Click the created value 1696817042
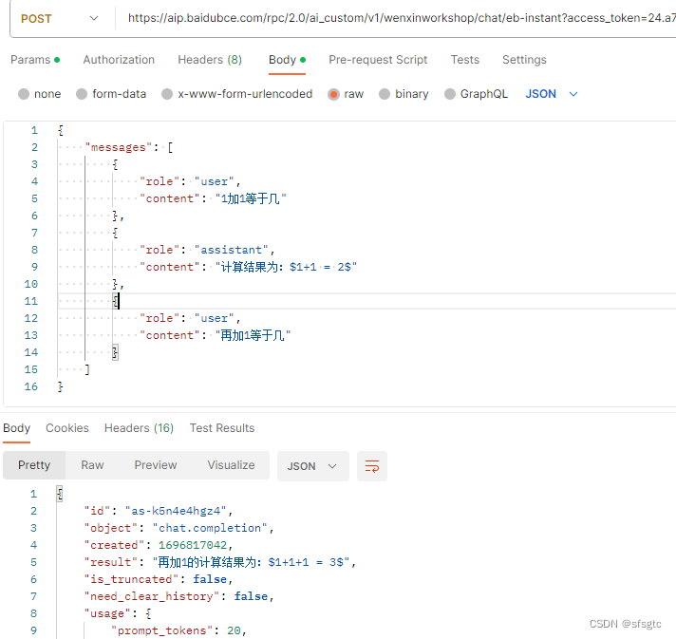Viewport: 676px width, 639px height. click(193, 545)
